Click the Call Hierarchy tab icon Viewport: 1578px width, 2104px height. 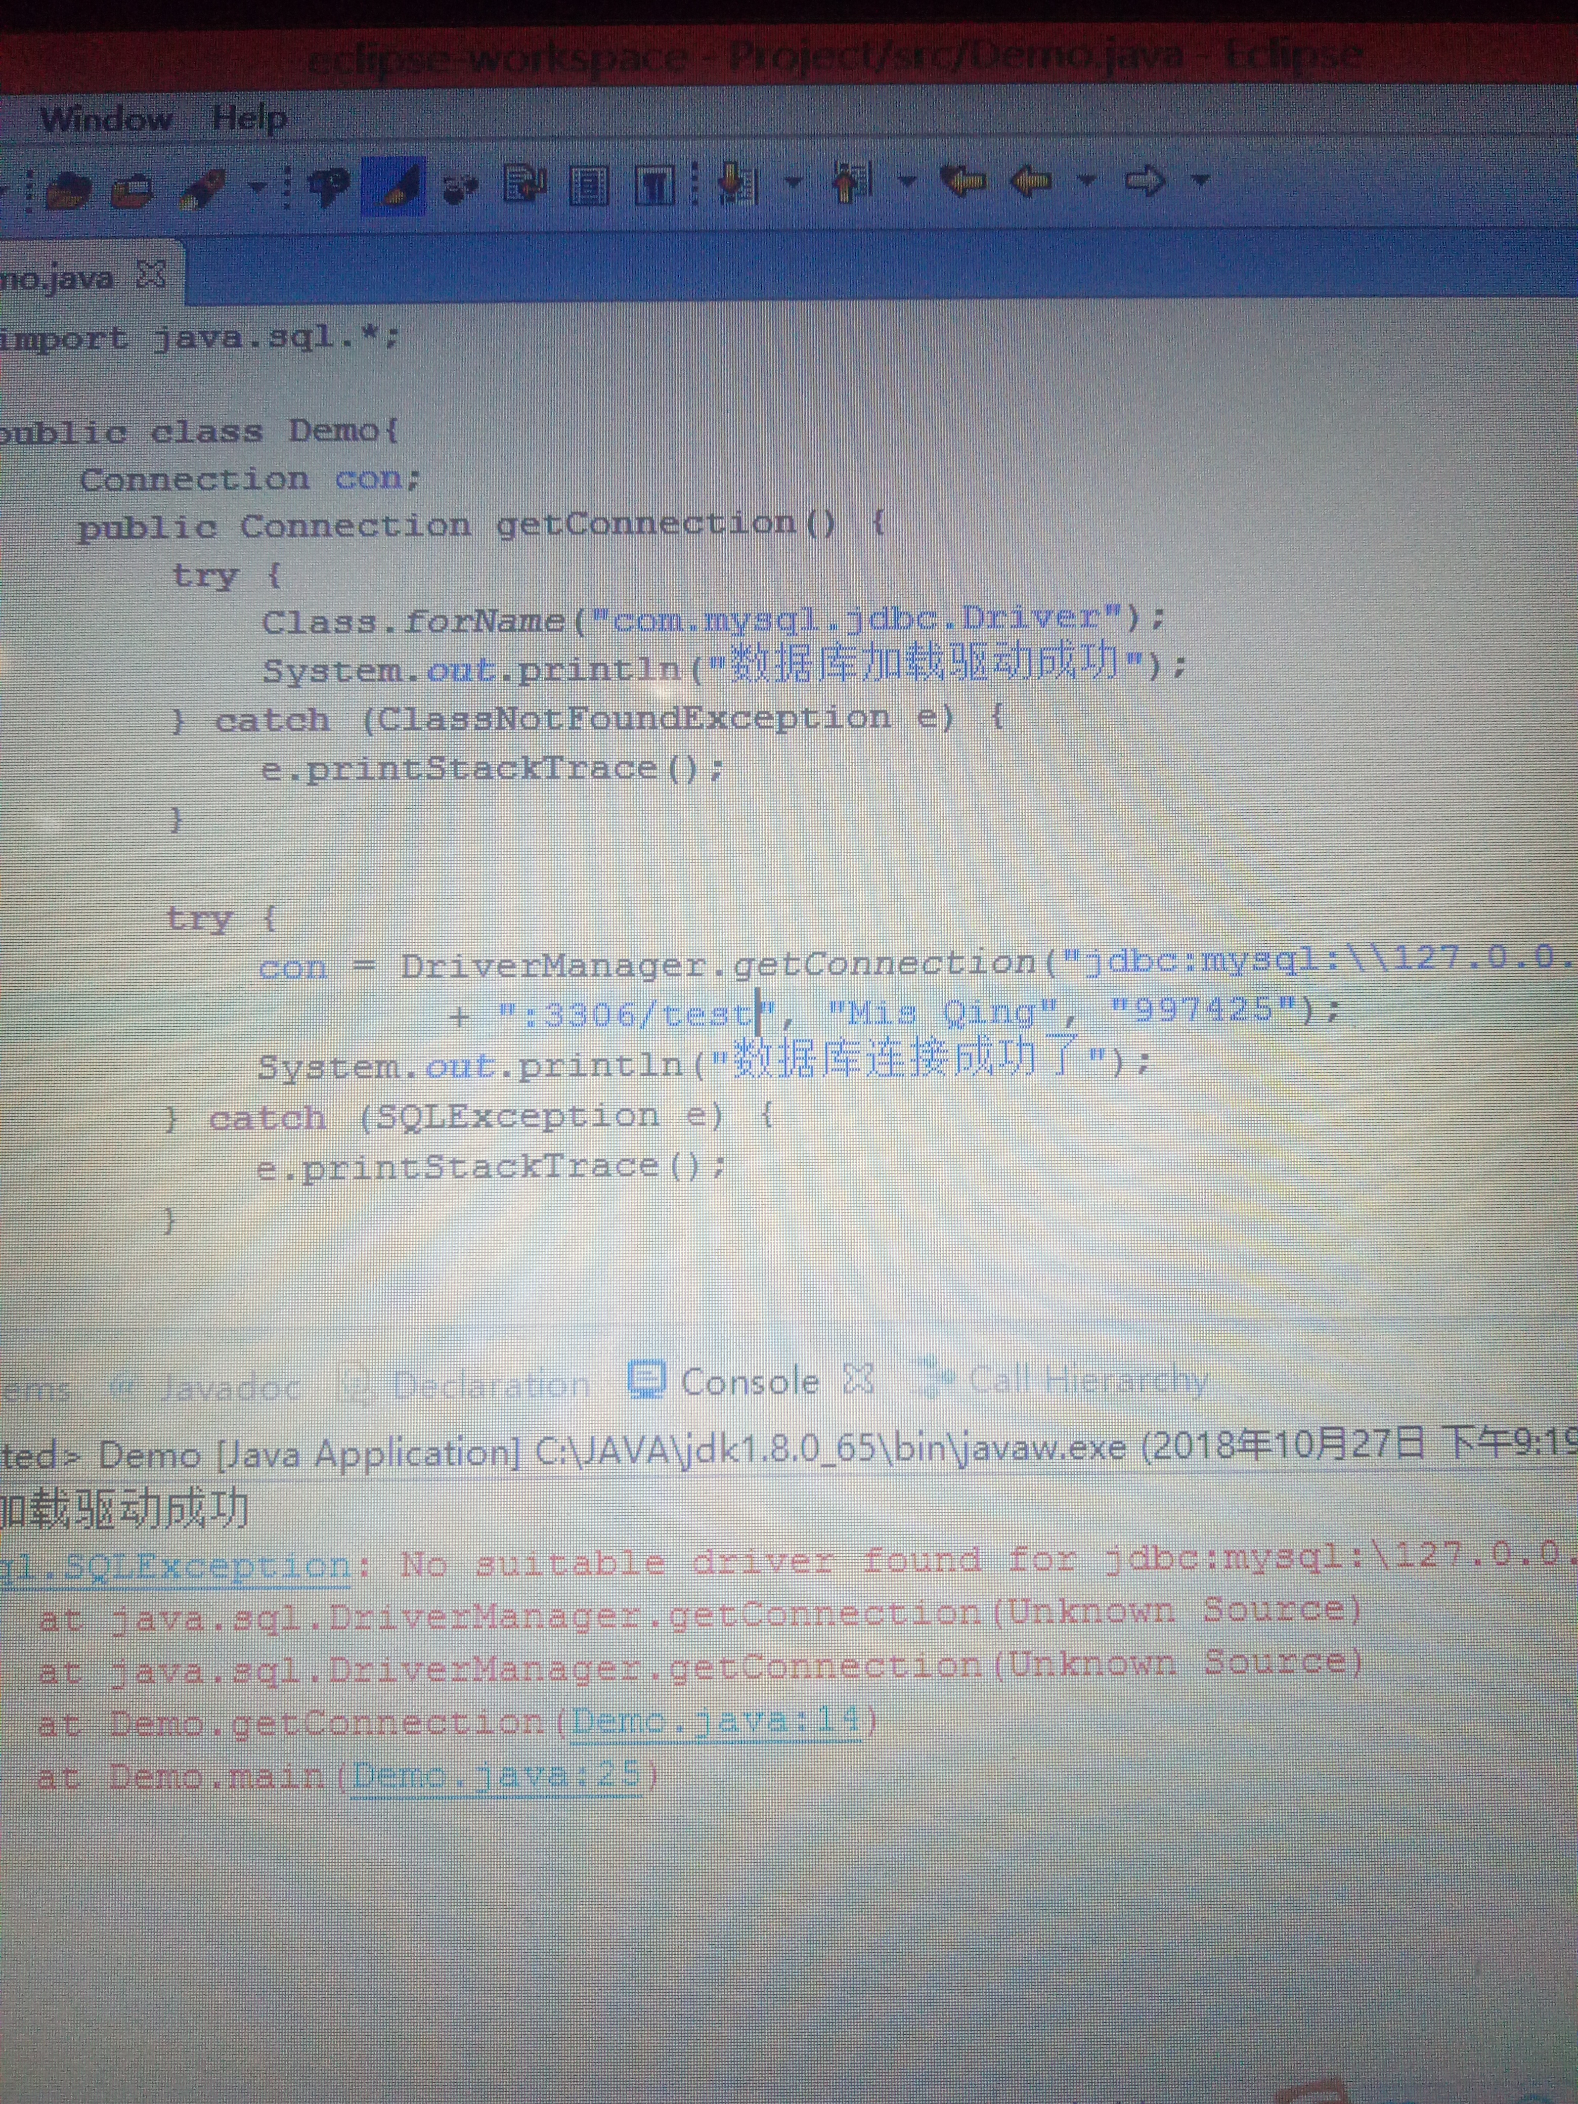pos(932,1378)
